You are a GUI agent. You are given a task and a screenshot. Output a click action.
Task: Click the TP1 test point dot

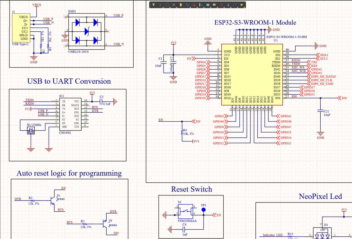[x=204, y=210]
